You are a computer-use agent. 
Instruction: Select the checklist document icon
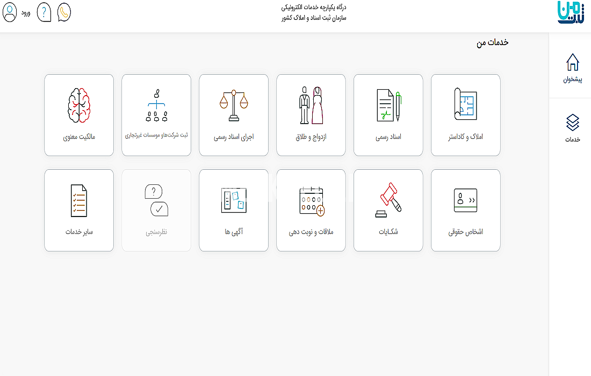tap(79, 200)
